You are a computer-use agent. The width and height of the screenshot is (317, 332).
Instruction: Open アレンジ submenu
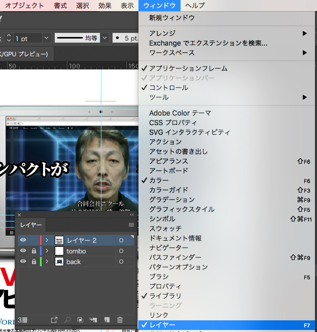[x=227, y=33]
